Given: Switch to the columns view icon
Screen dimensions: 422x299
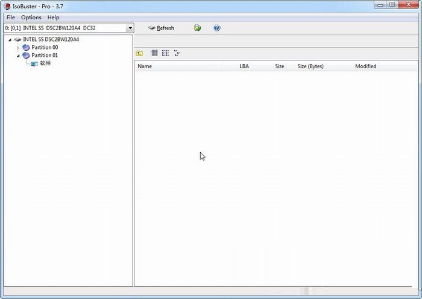Looking at the screenshot, I should 154,53.
